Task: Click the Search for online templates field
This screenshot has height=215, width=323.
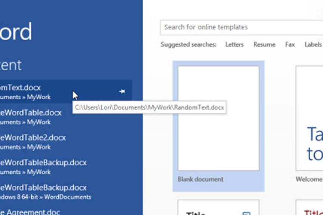Action: coord(242,27)
